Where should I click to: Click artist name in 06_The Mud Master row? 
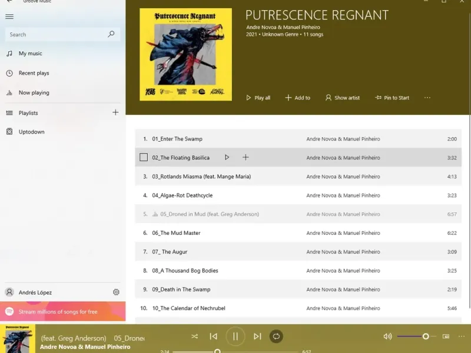click(343, 233)
